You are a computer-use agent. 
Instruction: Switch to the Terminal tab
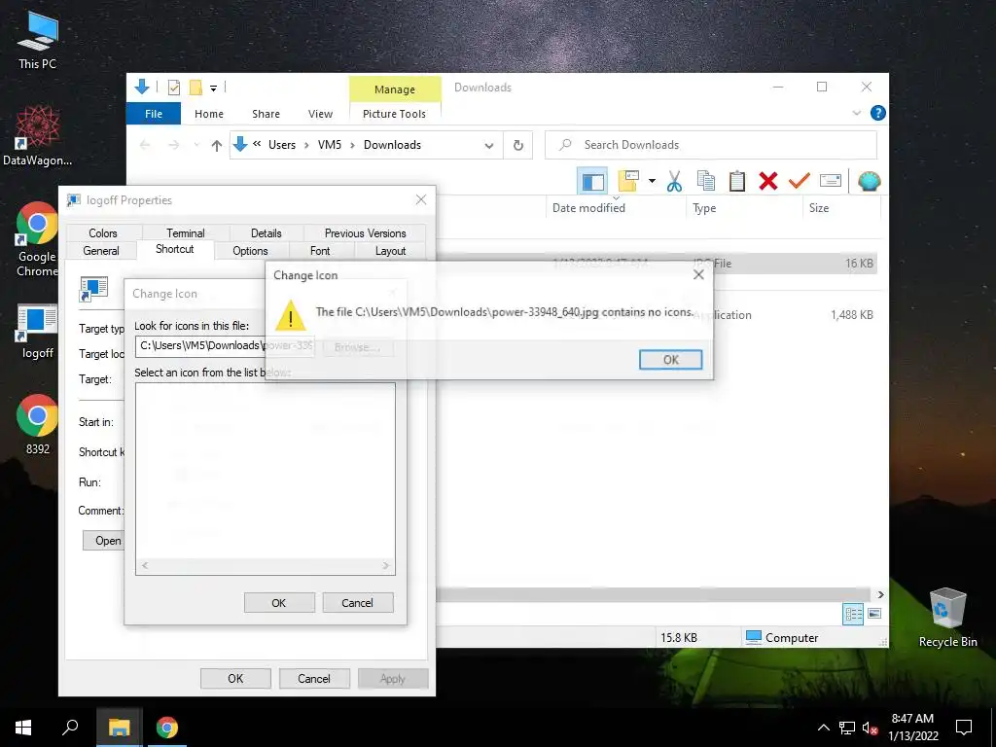point(186,233)
